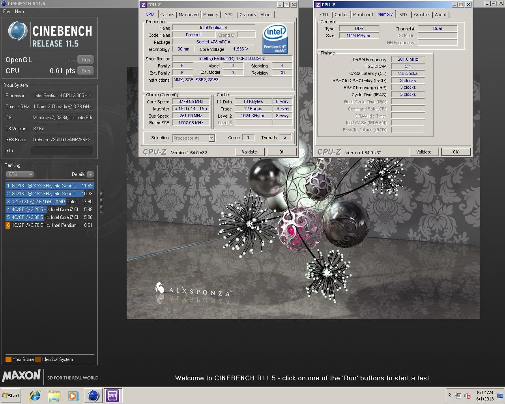Screen dimensions: 505x404
Task: Switch to About tab in right CPU-Z window
Action: tap(441, 15)
